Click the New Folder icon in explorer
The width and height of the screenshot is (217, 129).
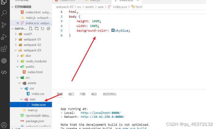pos(37,29)
